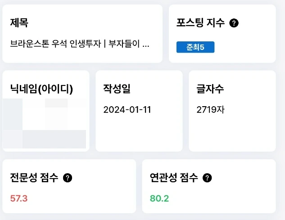This screenshot has height=220, width=285.
Task: Click the 포스팅 지수 label
Action: [x=200, y=23]
